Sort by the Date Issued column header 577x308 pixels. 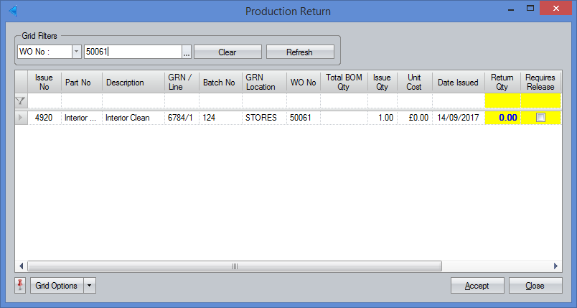[458, 83]
